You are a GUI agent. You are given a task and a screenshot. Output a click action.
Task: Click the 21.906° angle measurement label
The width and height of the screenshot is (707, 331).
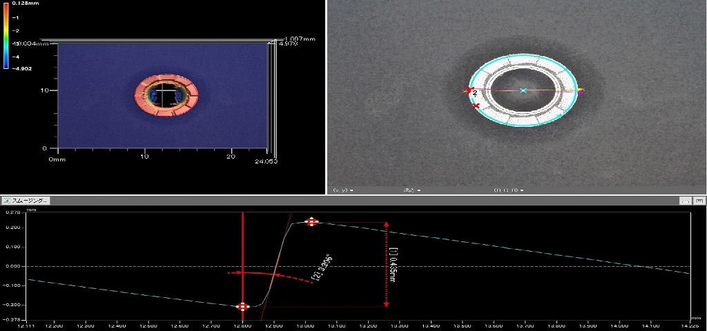click(x=322, y=269)
